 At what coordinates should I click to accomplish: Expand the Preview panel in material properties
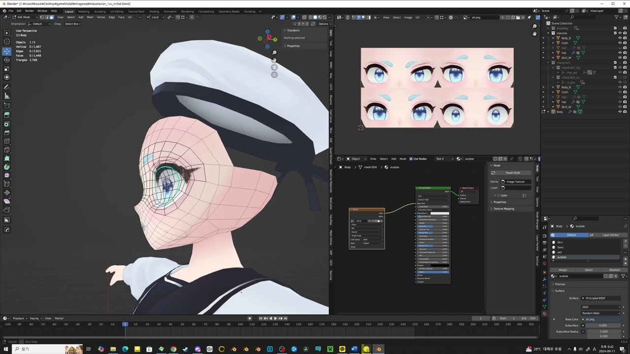(x=560, y=284)
